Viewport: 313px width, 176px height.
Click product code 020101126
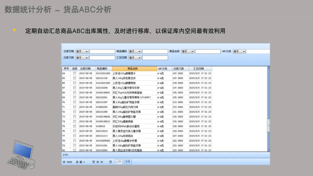(102, 78)
